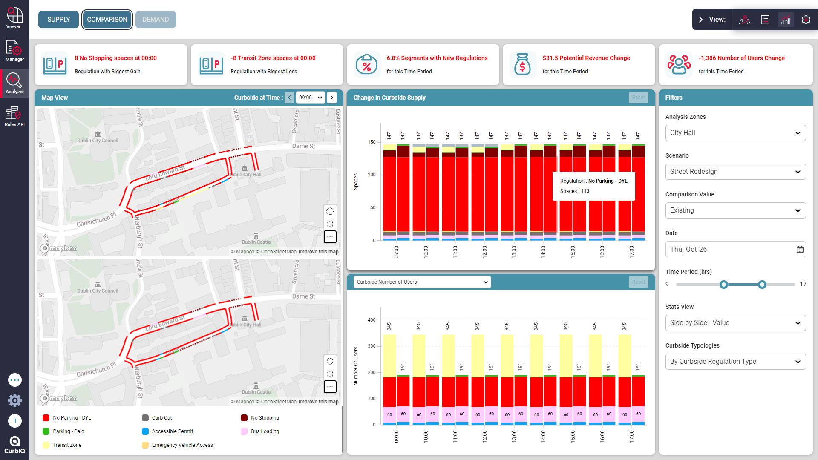Screen dimensions: 818x460
Task: Expand the Scenario Street Redesign dropdown
Action: click(735, 172)
